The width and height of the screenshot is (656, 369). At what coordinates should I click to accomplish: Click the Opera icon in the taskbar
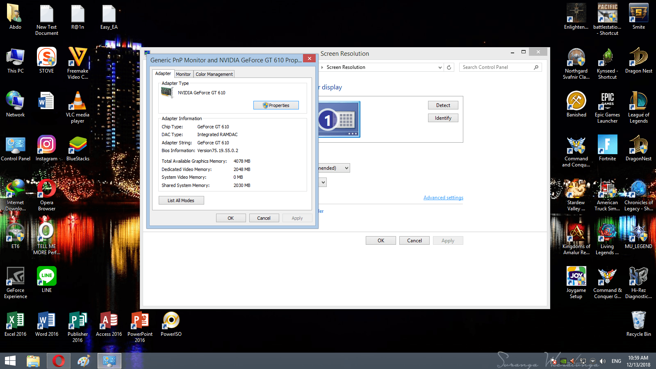click(58, 361)
